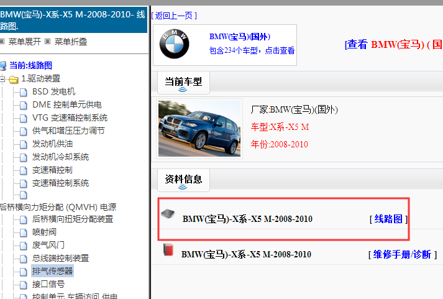Click the page icon beside 排气传感器
The width and height of the screenshot is (443, 299).
click(x=24, y=272)
